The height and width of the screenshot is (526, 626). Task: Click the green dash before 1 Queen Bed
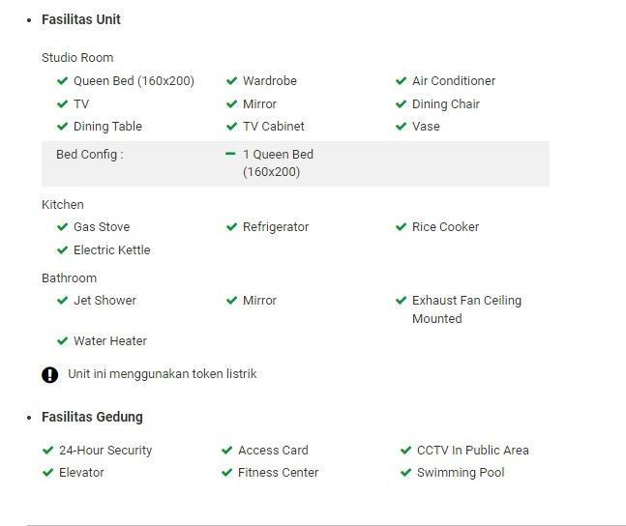coord(230,154)
